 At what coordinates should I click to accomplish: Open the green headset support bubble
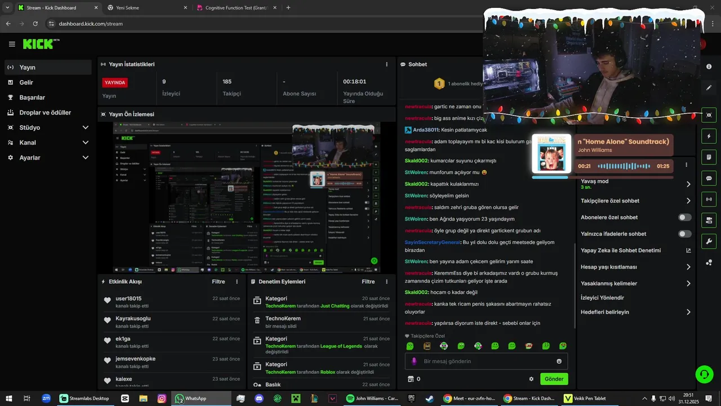tap(704, 374)
